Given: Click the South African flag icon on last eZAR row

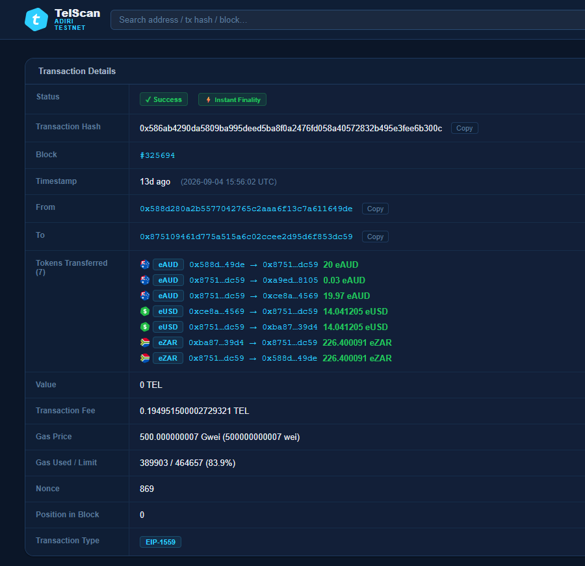Looking at the screenshot, I should click(x=145, y=358).
